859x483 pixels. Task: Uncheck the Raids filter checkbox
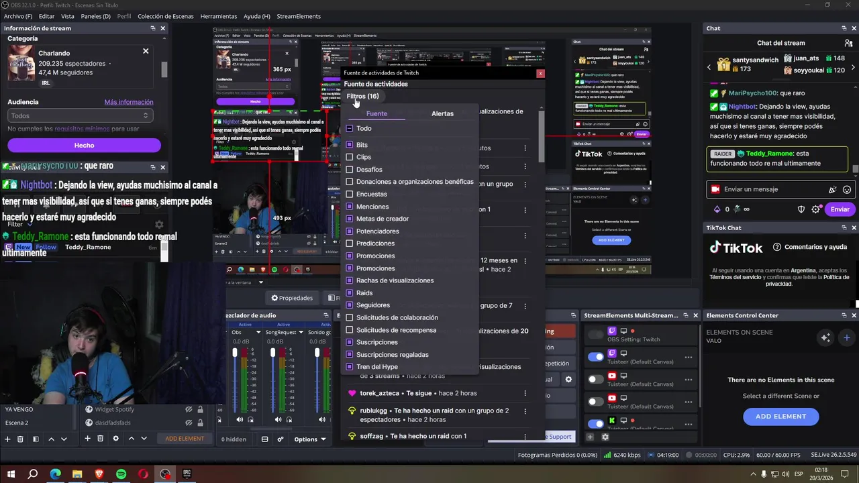[349, 292]
